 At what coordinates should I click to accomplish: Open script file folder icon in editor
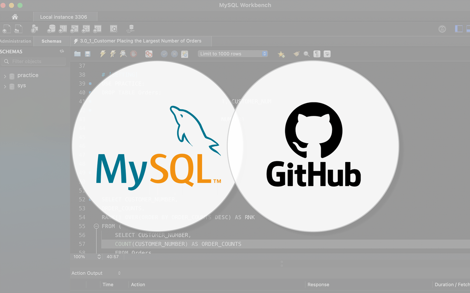click(x=77, y=54)
